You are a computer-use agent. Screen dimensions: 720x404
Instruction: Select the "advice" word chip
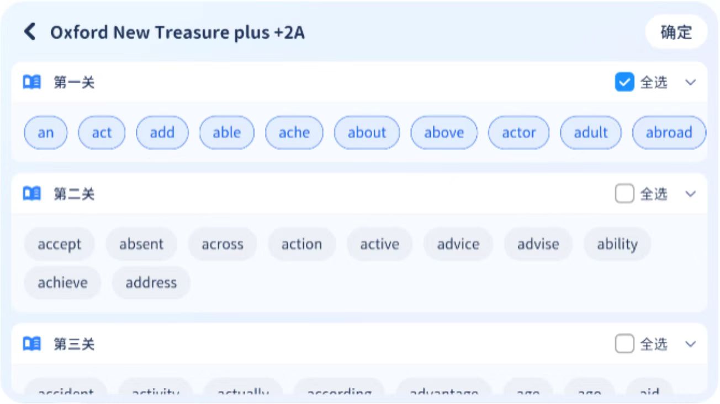point(458,244)
